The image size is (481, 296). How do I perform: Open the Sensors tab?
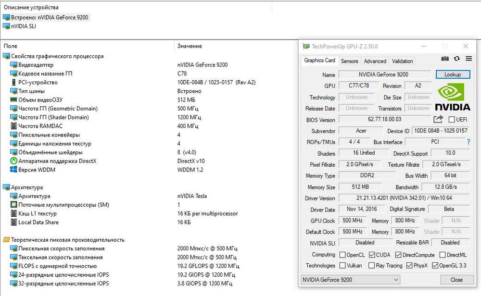click(349, 62)
